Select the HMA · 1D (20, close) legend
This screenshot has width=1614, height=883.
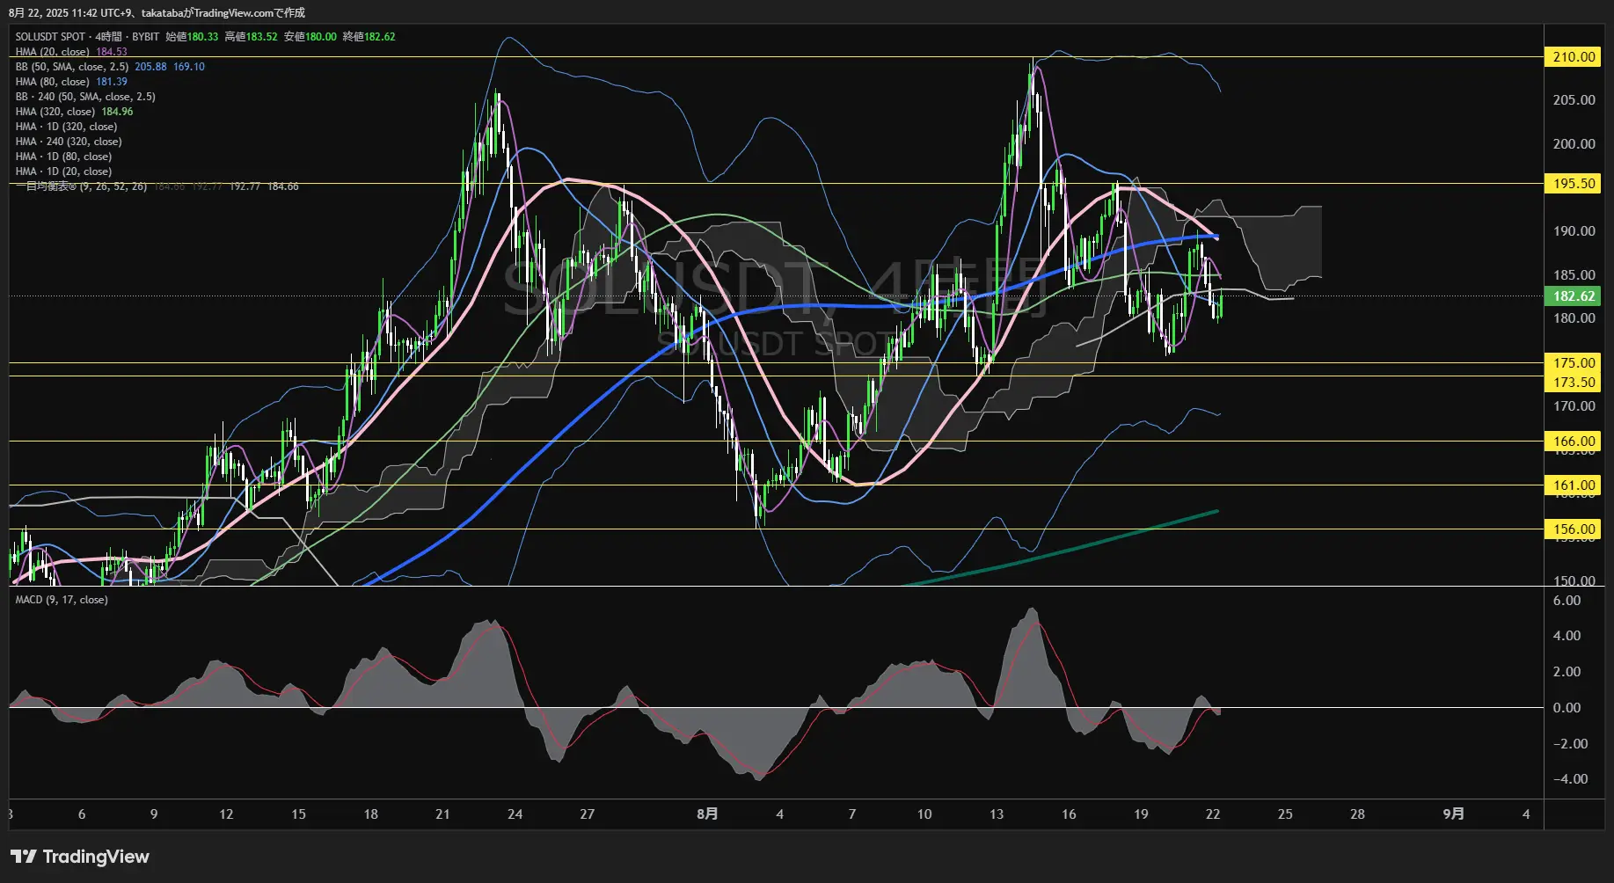pyautogui.click(x=63, y=171)
